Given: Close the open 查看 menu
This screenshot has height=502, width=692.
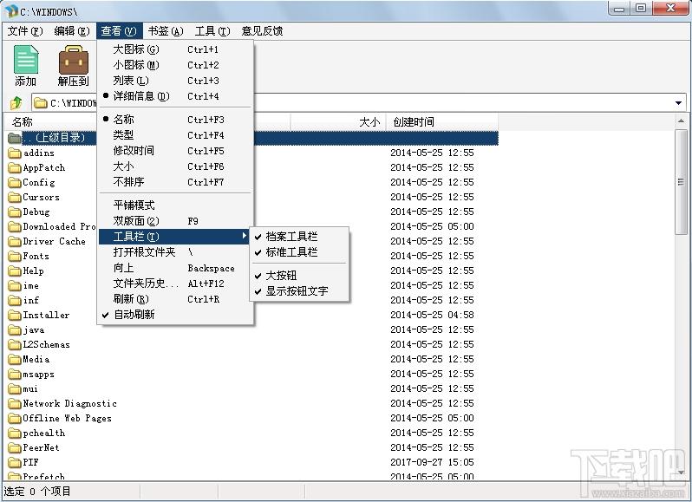Looking at the screenshot, I should pyautogui.click(x=119, y=31).
